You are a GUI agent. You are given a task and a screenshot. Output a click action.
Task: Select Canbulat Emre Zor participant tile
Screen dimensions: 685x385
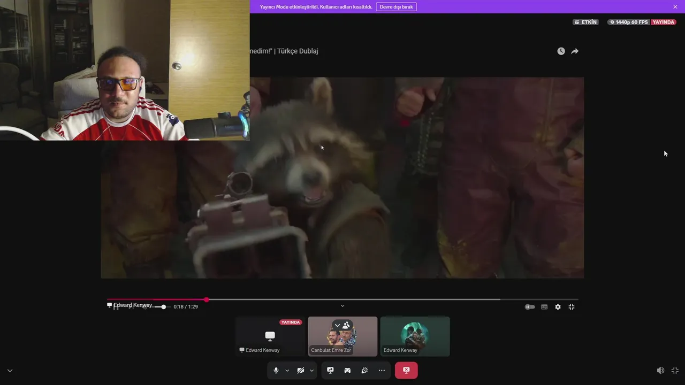coord(342,336)
